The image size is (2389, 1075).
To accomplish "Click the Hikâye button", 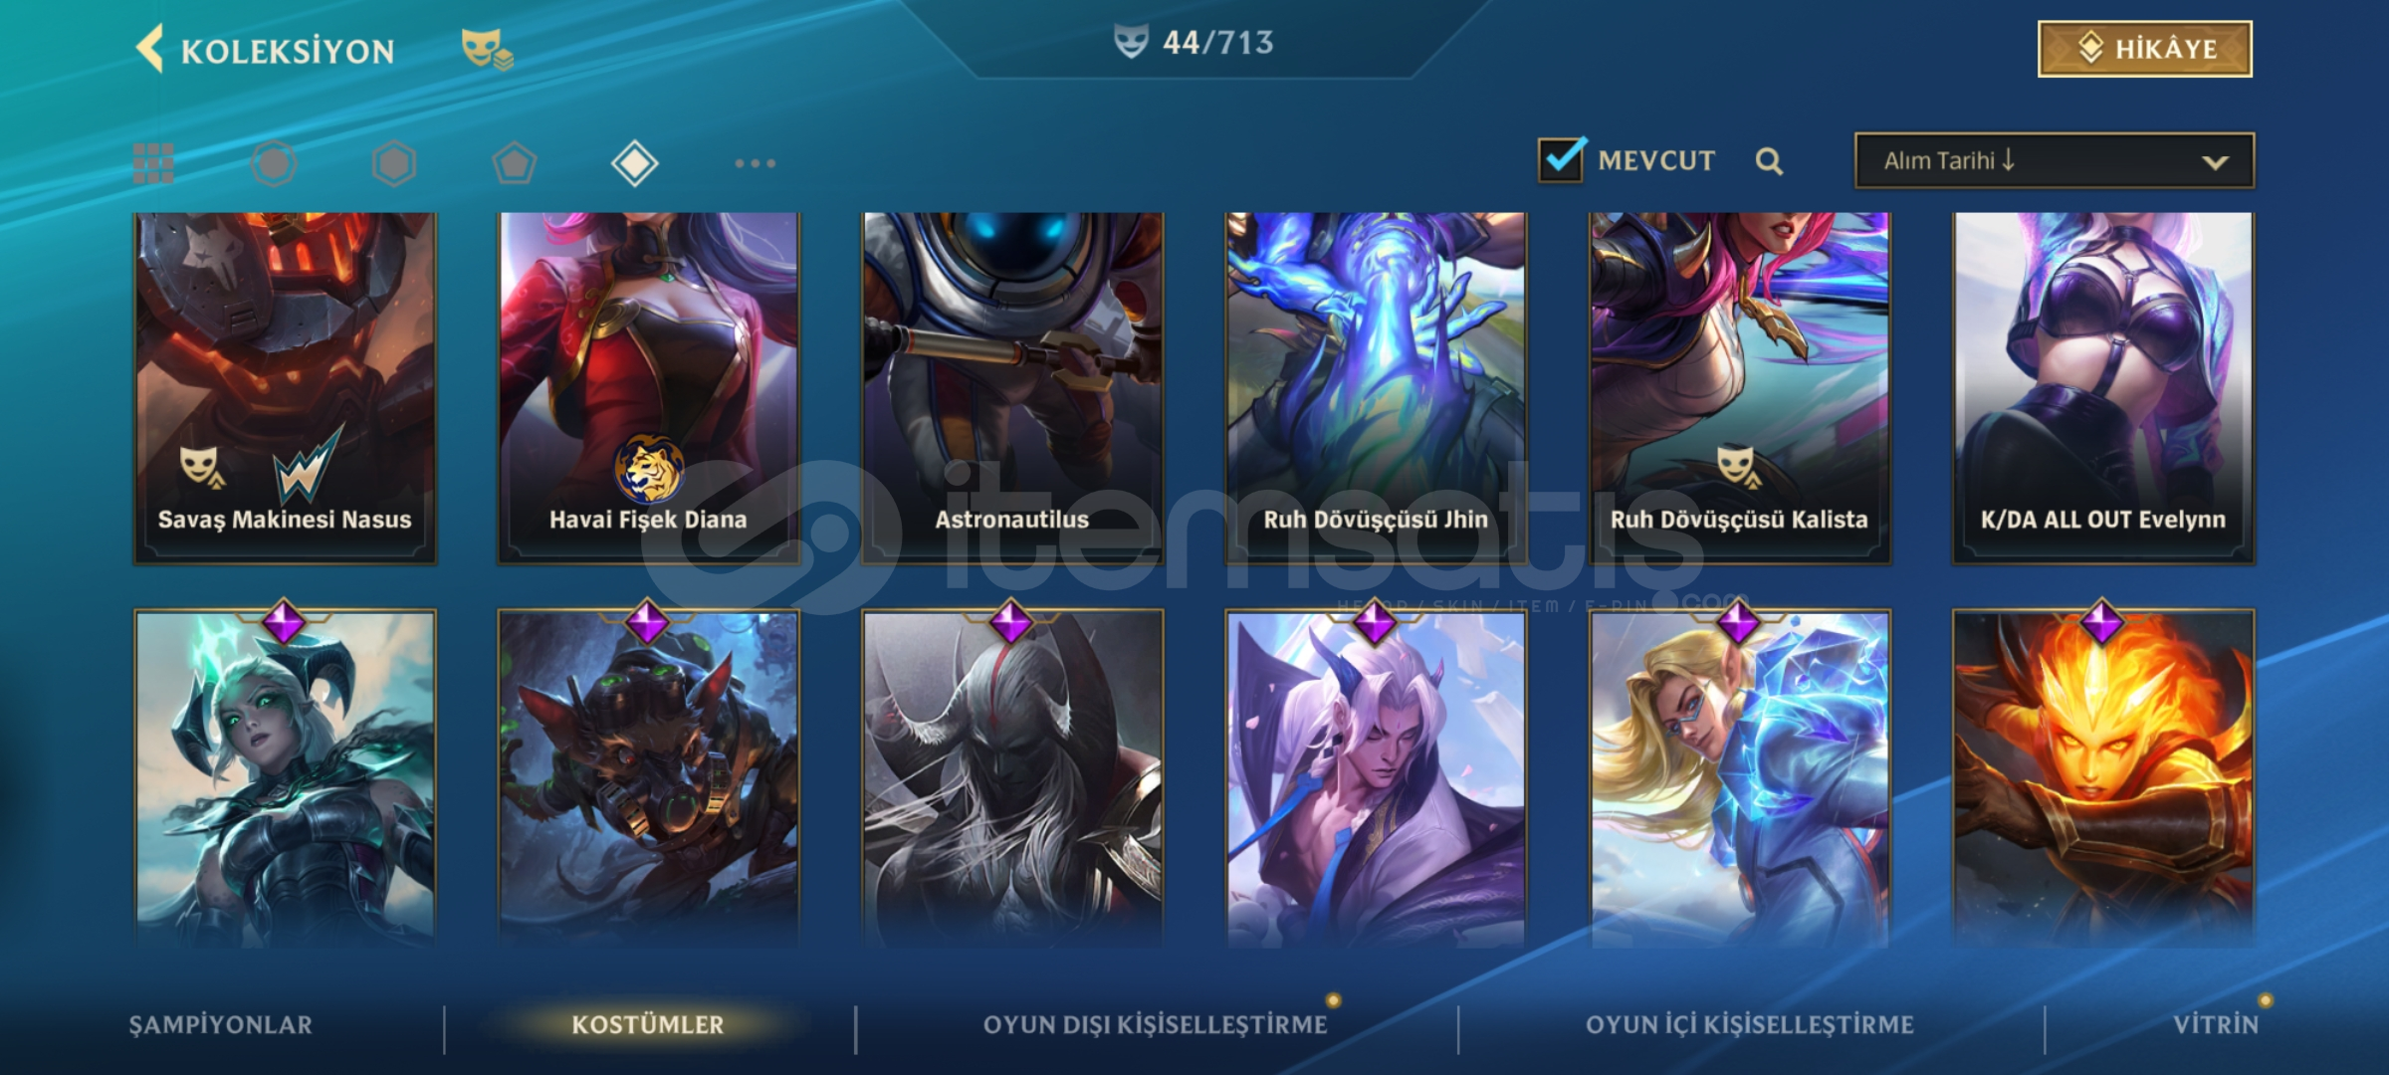I will coord(2145,49).
